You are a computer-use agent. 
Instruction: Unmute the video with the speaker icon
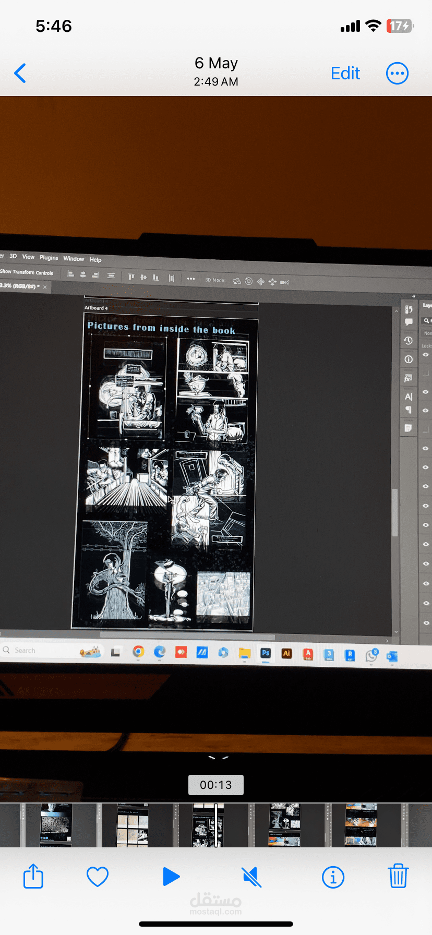(252, 877)
